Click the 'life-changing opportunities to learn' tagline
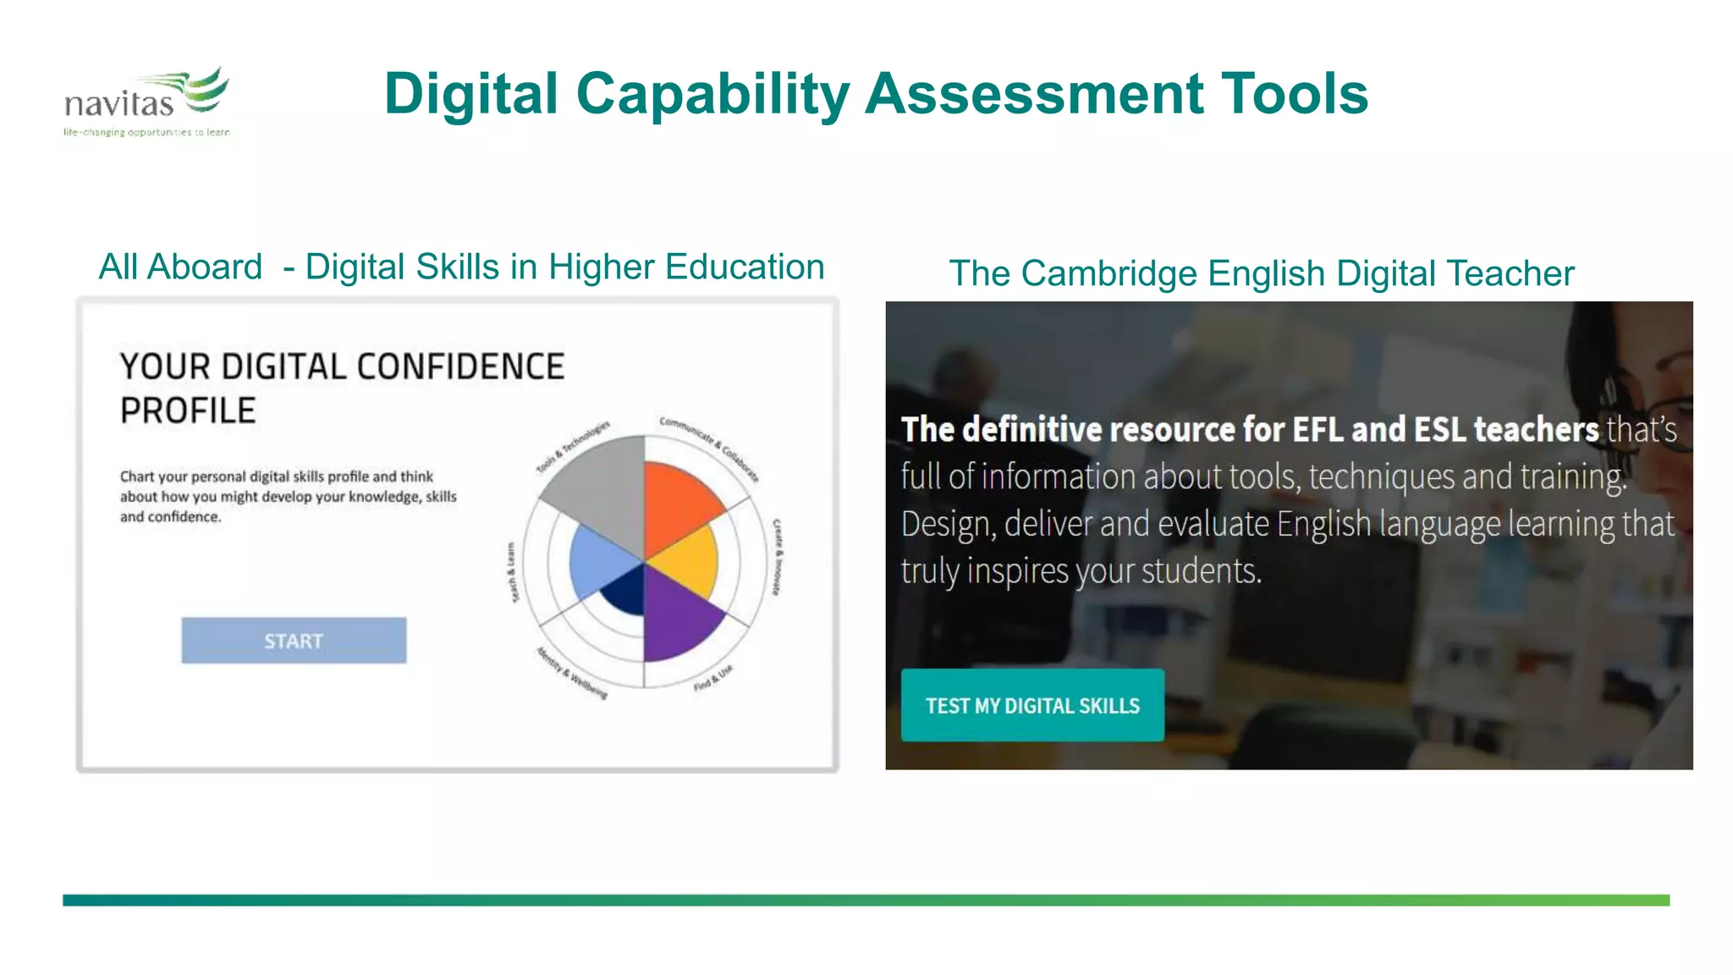Viewport: 1733px width, 975px height. (146, 132)
